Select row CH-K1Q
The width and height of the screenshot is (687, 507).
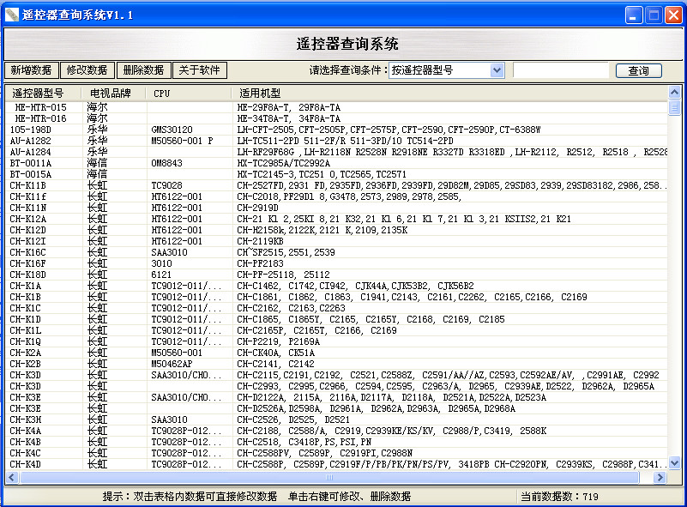(x=336, y=341)
